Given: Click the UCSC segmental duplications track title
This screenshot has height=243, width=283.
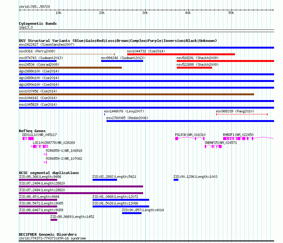Looking at the screenshot, I should (x=49, y=173).
